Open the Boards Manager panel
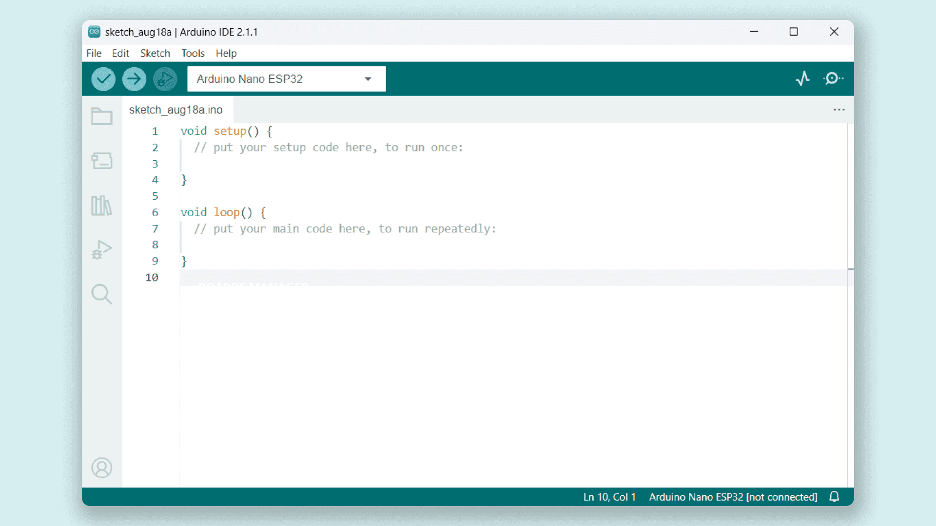 (101, 161)
